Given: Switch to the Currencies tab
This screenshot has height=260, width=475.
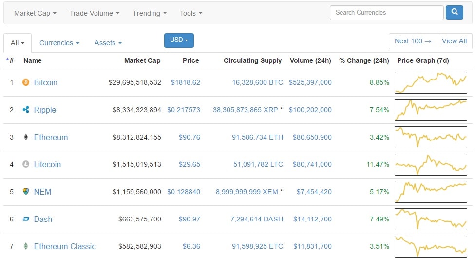Looking at the screenshot, I should point(59,43).
